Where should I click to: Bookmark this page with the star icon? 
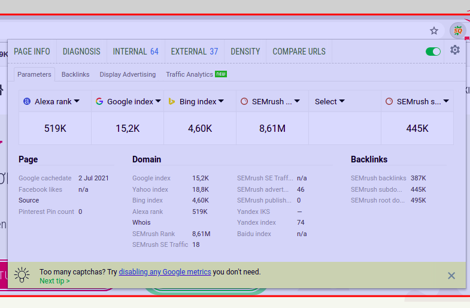[434, 31]
